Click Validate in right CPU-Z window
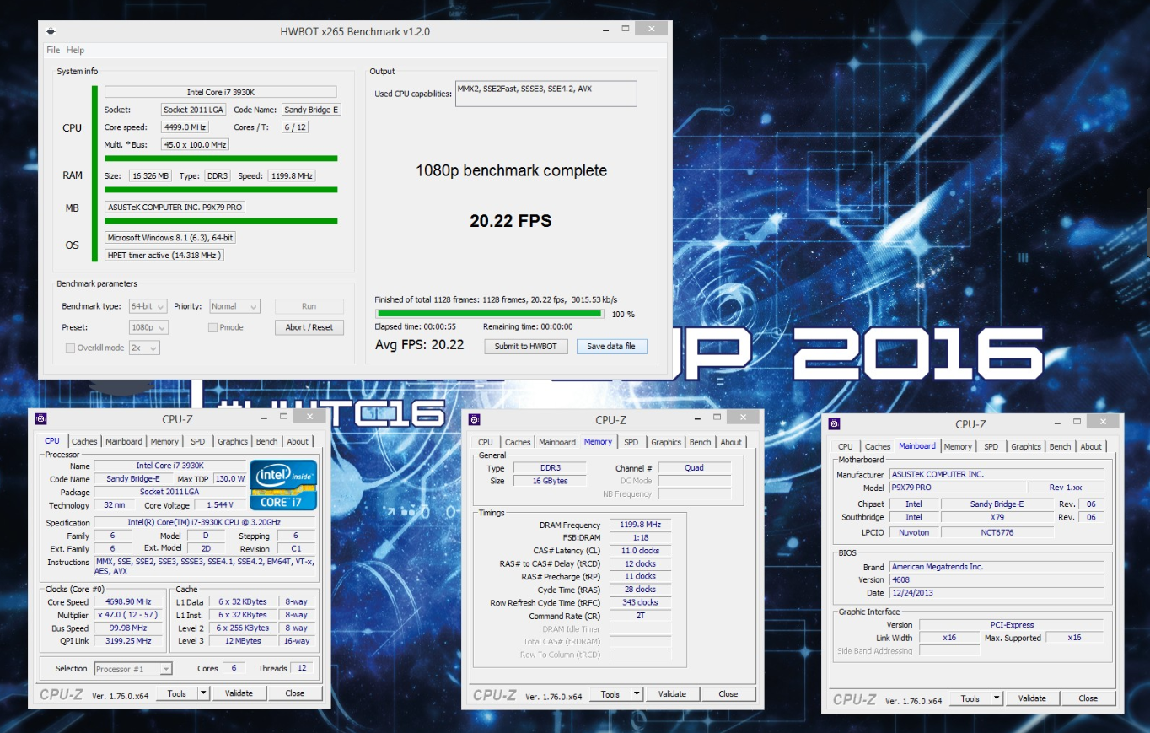Screen dimensions: 1150x733 [x=1032, y=698]
